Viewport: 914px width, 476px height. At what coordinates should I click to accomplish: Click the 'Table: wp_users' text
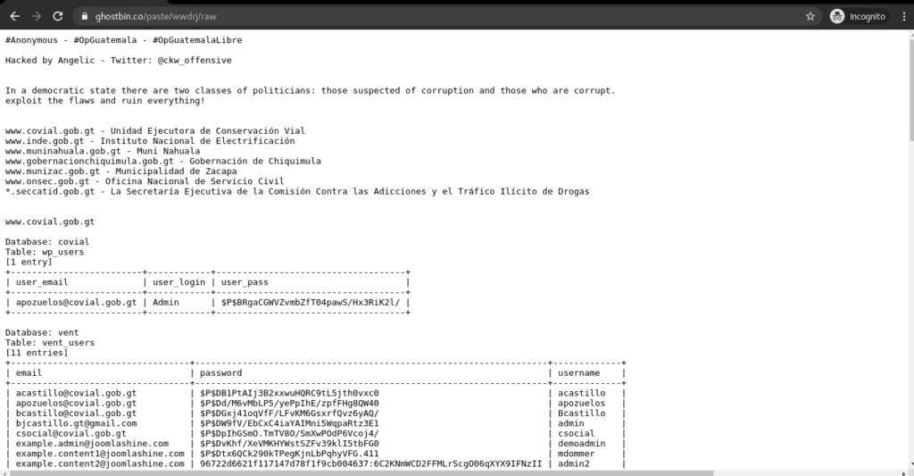[45, 252]
